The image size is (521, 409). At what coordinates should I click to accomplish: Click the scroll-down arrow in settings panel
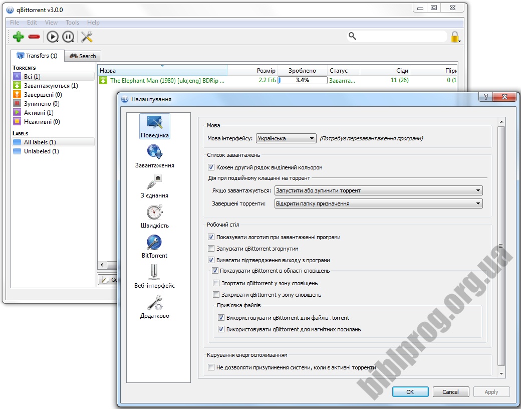tap(501, 374)
